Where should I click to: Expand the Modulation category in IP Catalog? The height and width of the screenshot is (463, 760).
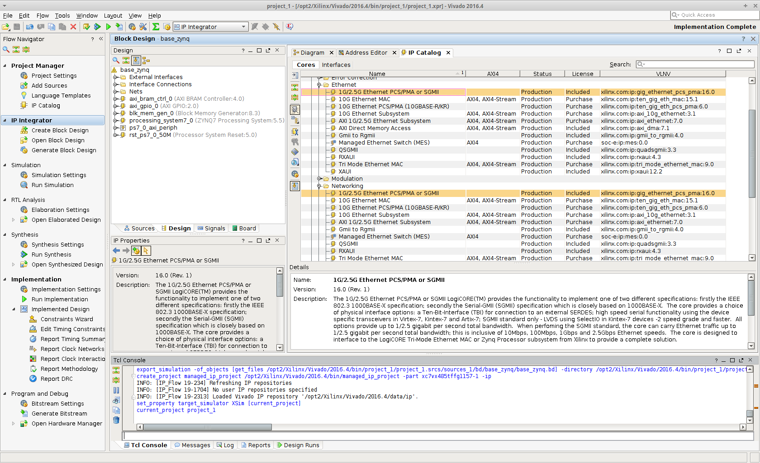(319, 179)
